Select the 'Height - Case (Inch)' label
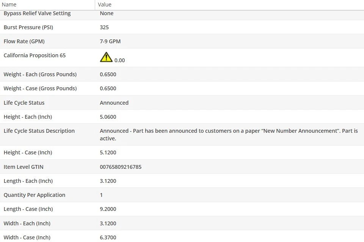The width and height of the screenshot is (364, 242). click(28, 152)
